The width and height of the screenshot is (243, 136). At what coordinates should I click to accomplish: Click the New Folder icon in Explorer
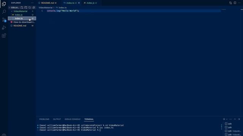(26, 8)
